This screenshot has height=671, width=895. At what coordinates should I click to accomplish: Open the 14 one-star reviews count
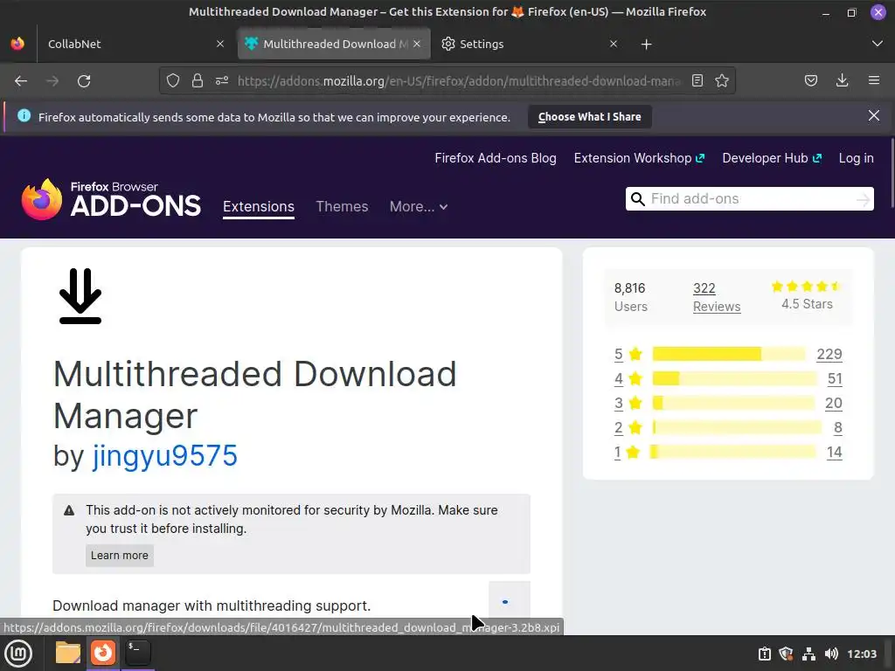tap(835, 452)
